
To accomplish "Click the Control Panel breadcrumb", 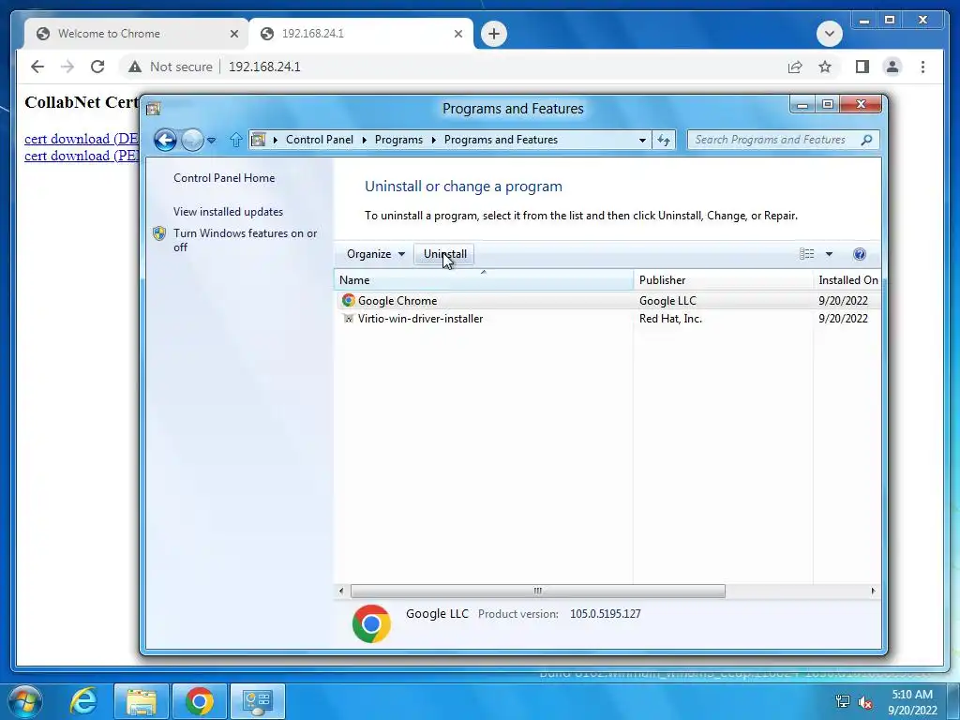I will pyautogui.click(x=319, y=140).
